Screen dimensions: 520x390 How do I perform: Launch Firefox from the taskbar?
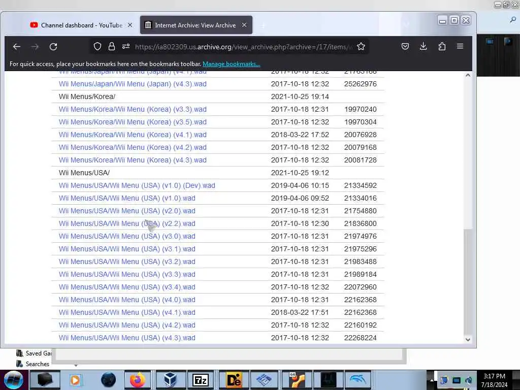[137, 380]
